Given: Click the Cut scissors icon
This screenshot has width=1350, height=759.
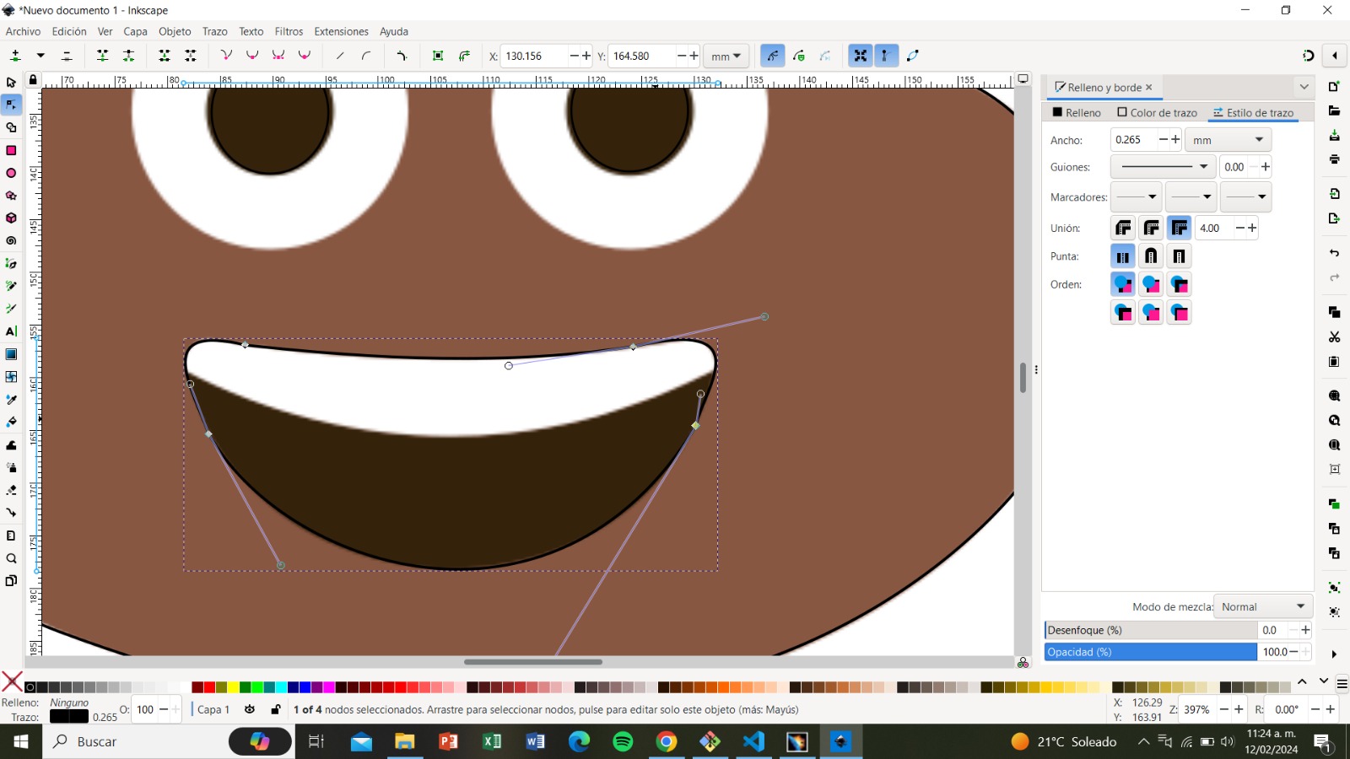Looking at the screenshot, I should tap(1334, 336).
